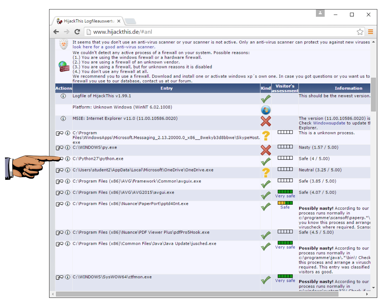Click the 'Kind' column header
Viewport: 385px width, 307px height.
coord(266,88)
